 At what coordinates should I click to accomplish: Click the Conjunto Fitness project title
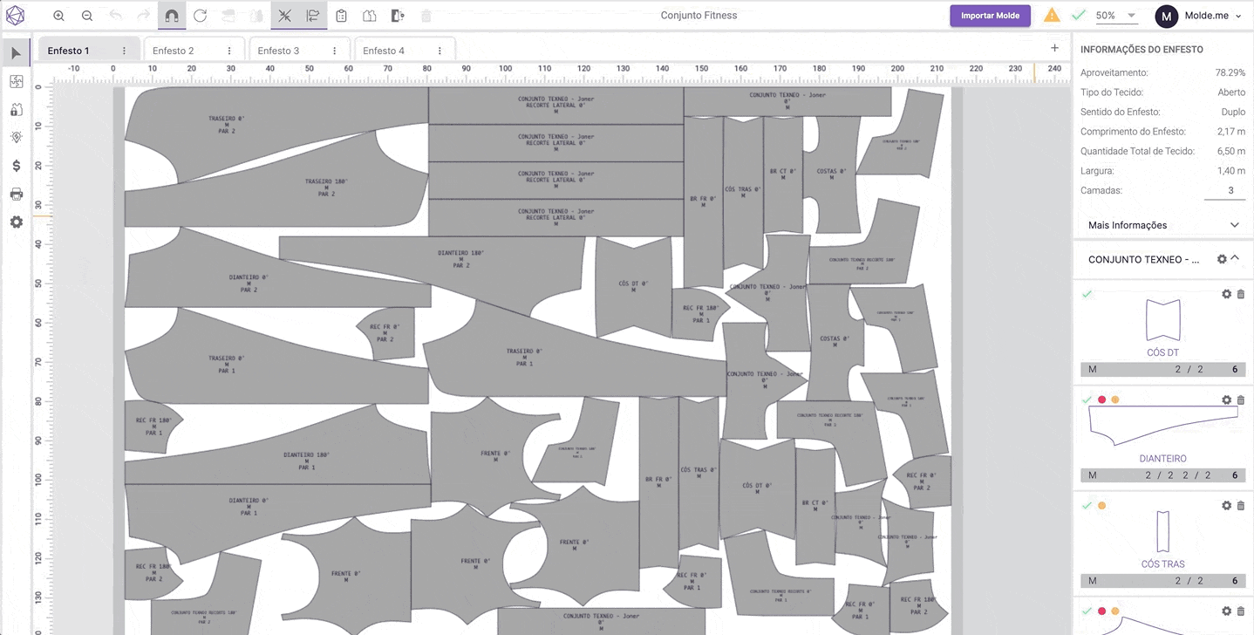(x=699, y=16)
